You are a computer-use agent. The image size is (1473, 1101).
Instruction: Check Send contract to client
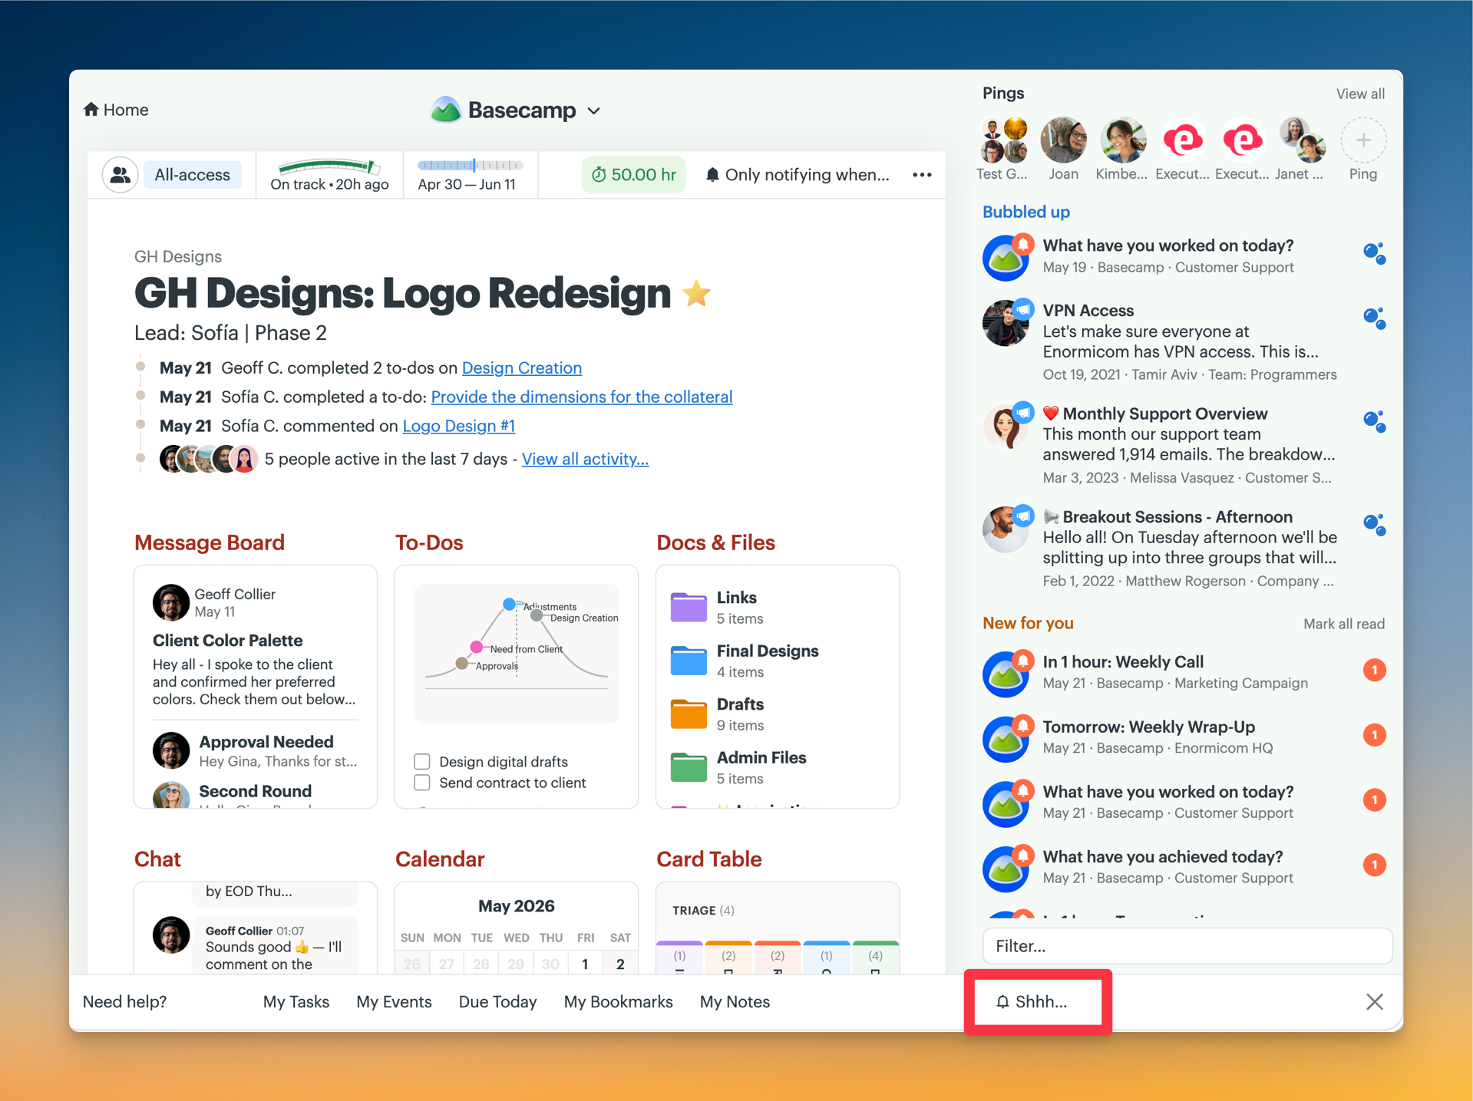[421, 783]
